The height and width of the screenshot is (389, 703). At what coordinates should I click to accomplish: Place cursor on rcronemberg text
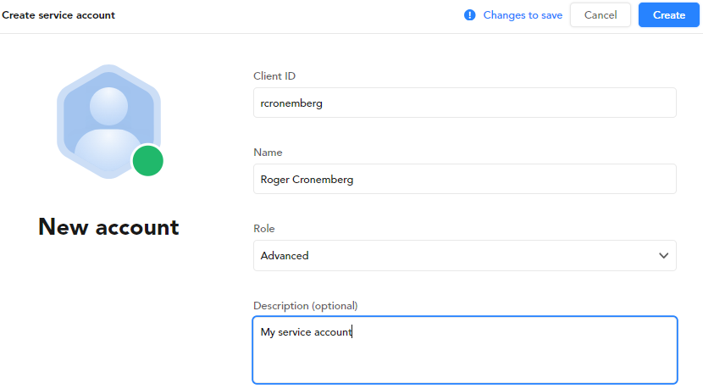click(x=291, y=103)
